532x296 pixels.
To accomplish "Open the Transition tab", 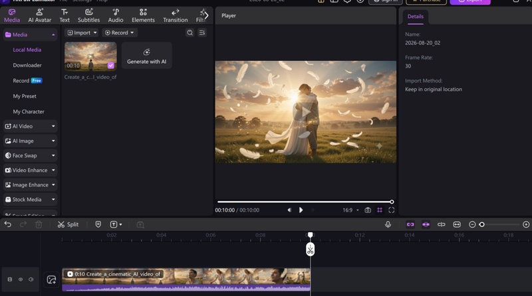I will [x=175, y=15].
